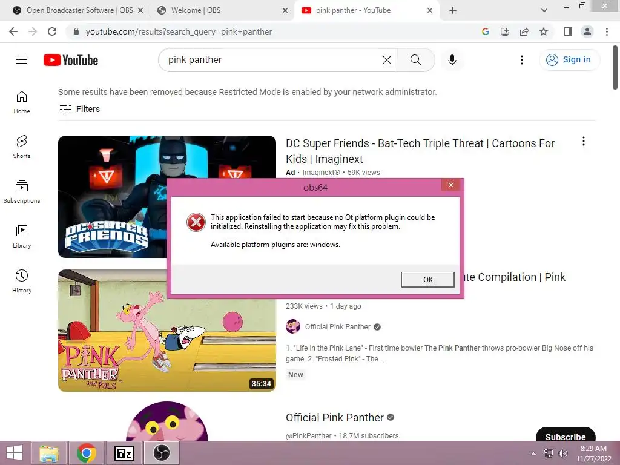Open Official Pink Panther channel result title
Viewport: 620px width, 465px height.
[x=334, y=418]
